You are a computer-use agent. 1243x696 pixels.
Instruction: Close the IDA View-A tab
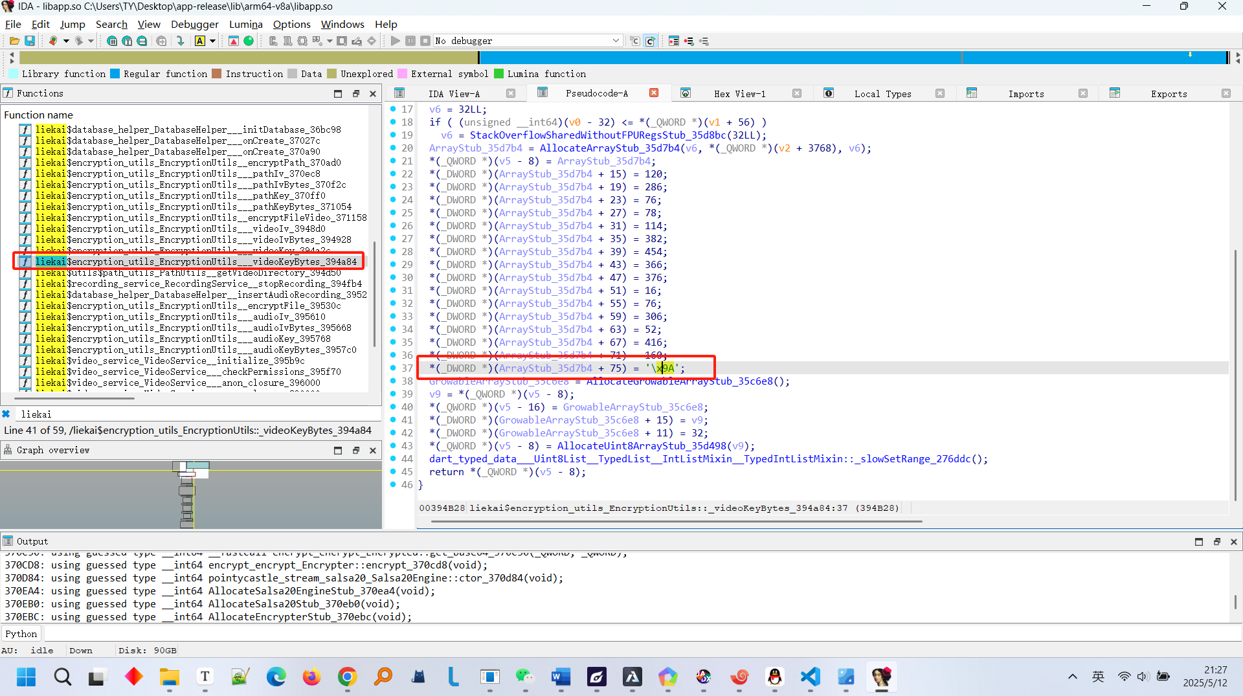pos(511,93)
